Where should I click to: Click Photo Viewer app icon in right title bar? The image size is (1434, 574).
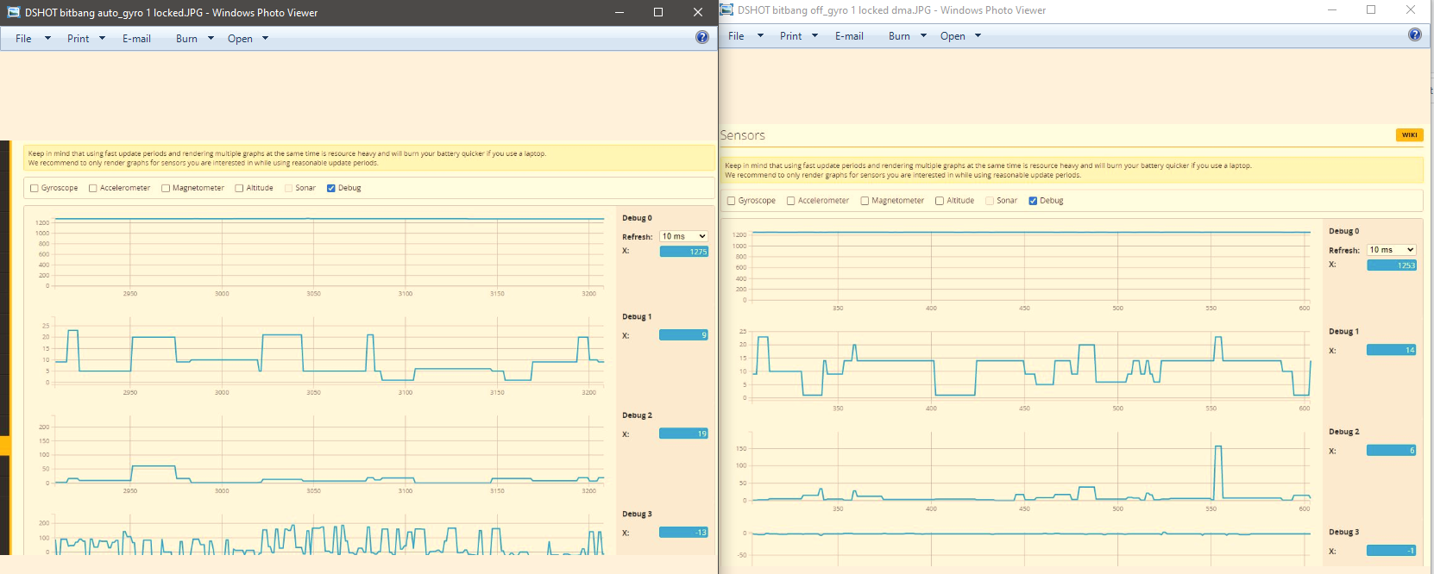[x=726, y=9]
